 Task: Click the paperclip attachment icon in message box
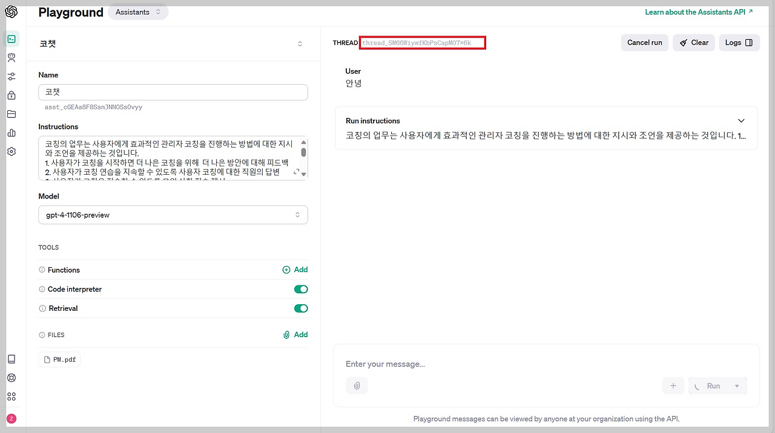click(357, 385)
